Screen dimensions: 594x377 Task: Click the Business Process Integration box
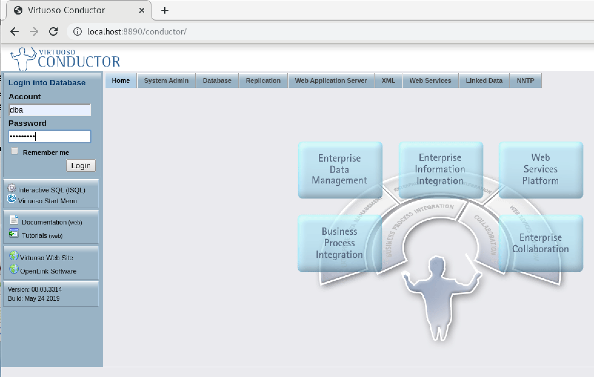pos(339,243)
